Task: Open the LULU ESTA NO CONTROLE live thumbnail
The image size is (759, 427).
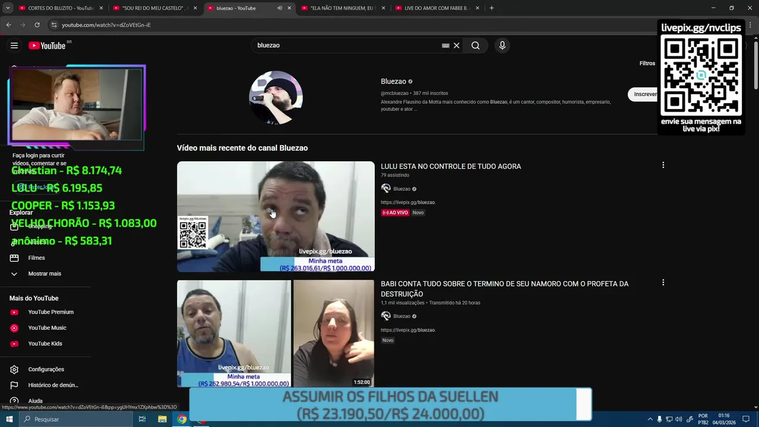Action: pyautogui.click(x=276, y=216)
